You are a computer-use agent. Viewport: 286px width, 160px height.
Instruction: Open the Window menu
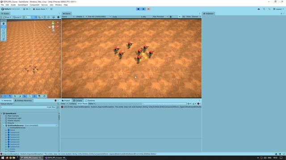[x=59, y=5]
